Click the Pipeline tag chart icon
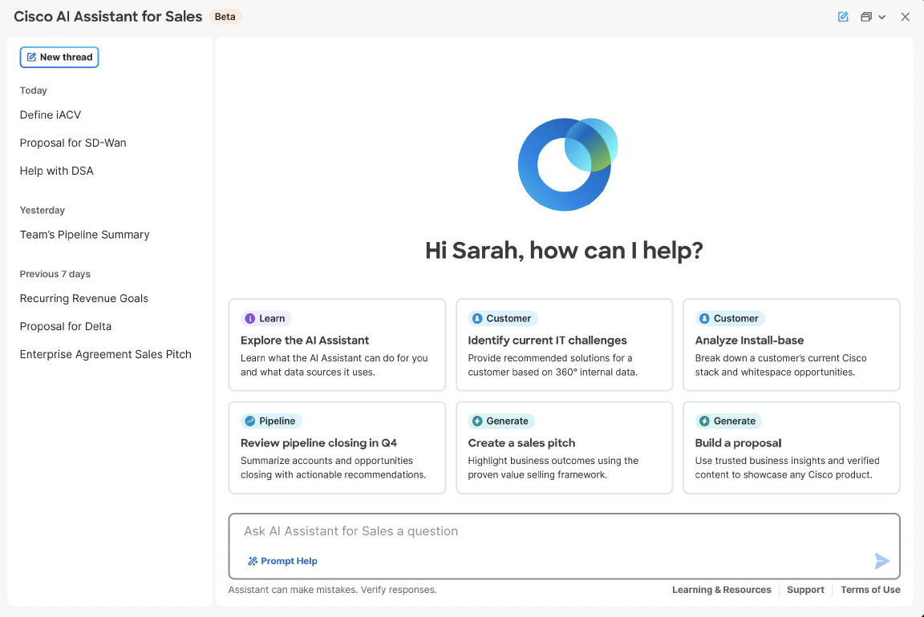 click(250, 421)
